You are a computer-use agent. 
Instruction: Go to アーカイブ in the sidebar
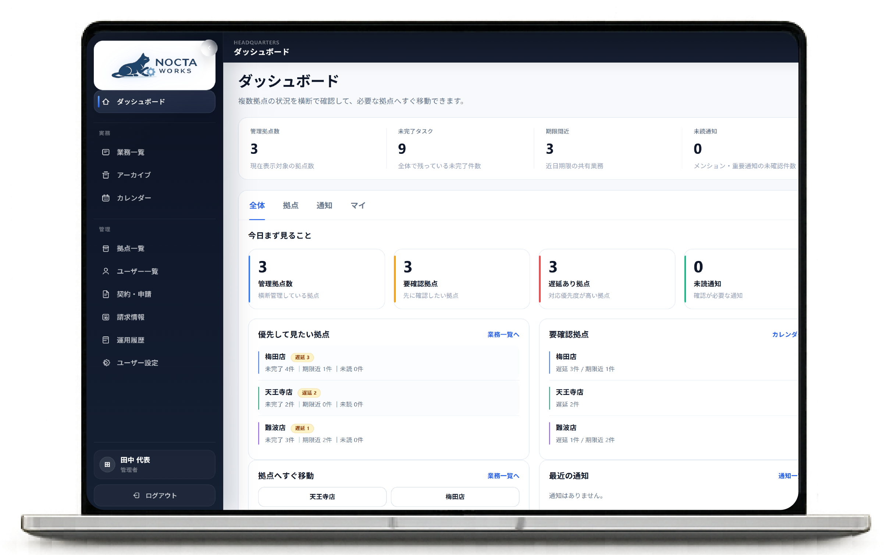tap(154, 175)
